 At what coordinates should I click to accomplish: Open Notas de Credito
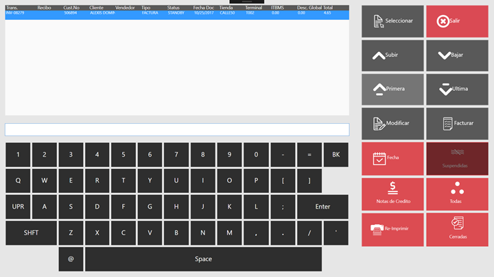[x=393, y=194]
